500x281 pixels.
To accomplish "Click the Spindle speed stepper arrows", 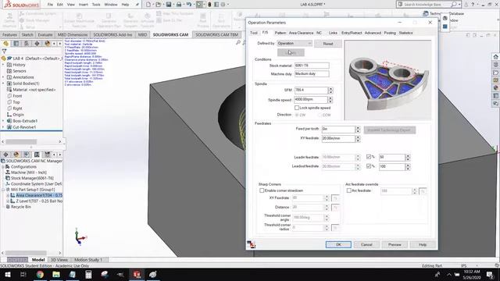I will [x=330, y=100].
